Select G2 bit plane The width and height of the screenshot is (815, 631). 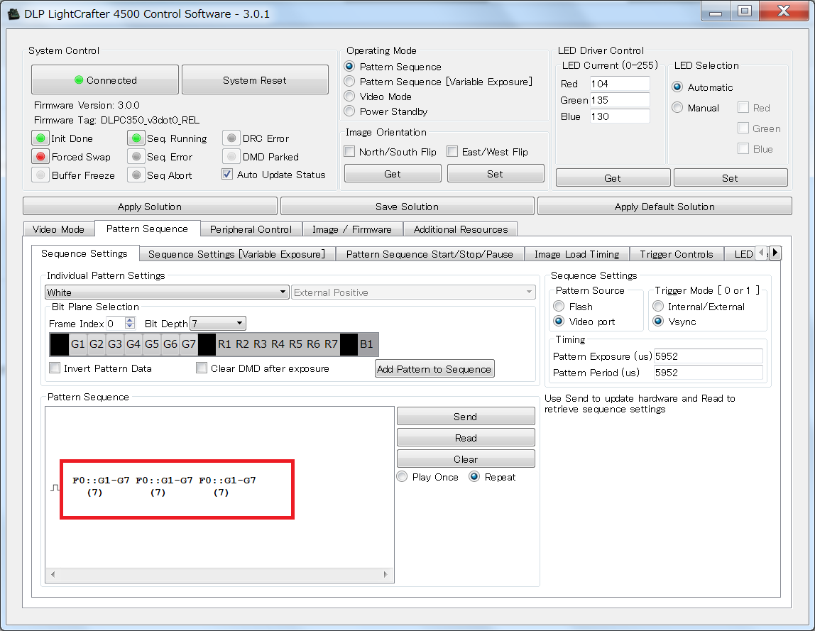97,344
